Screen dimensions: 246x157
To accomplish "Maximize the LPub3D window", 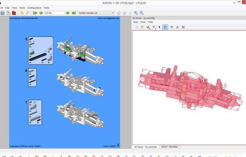I will point(239,2).
